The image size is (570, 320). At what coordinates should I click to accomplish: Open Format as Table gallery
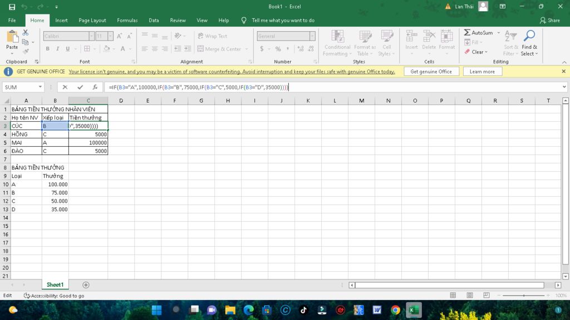click(x=365, y=43)
